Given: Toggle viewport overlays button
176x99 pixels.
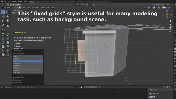Looking at the screenshot, I should coord(154,7).
